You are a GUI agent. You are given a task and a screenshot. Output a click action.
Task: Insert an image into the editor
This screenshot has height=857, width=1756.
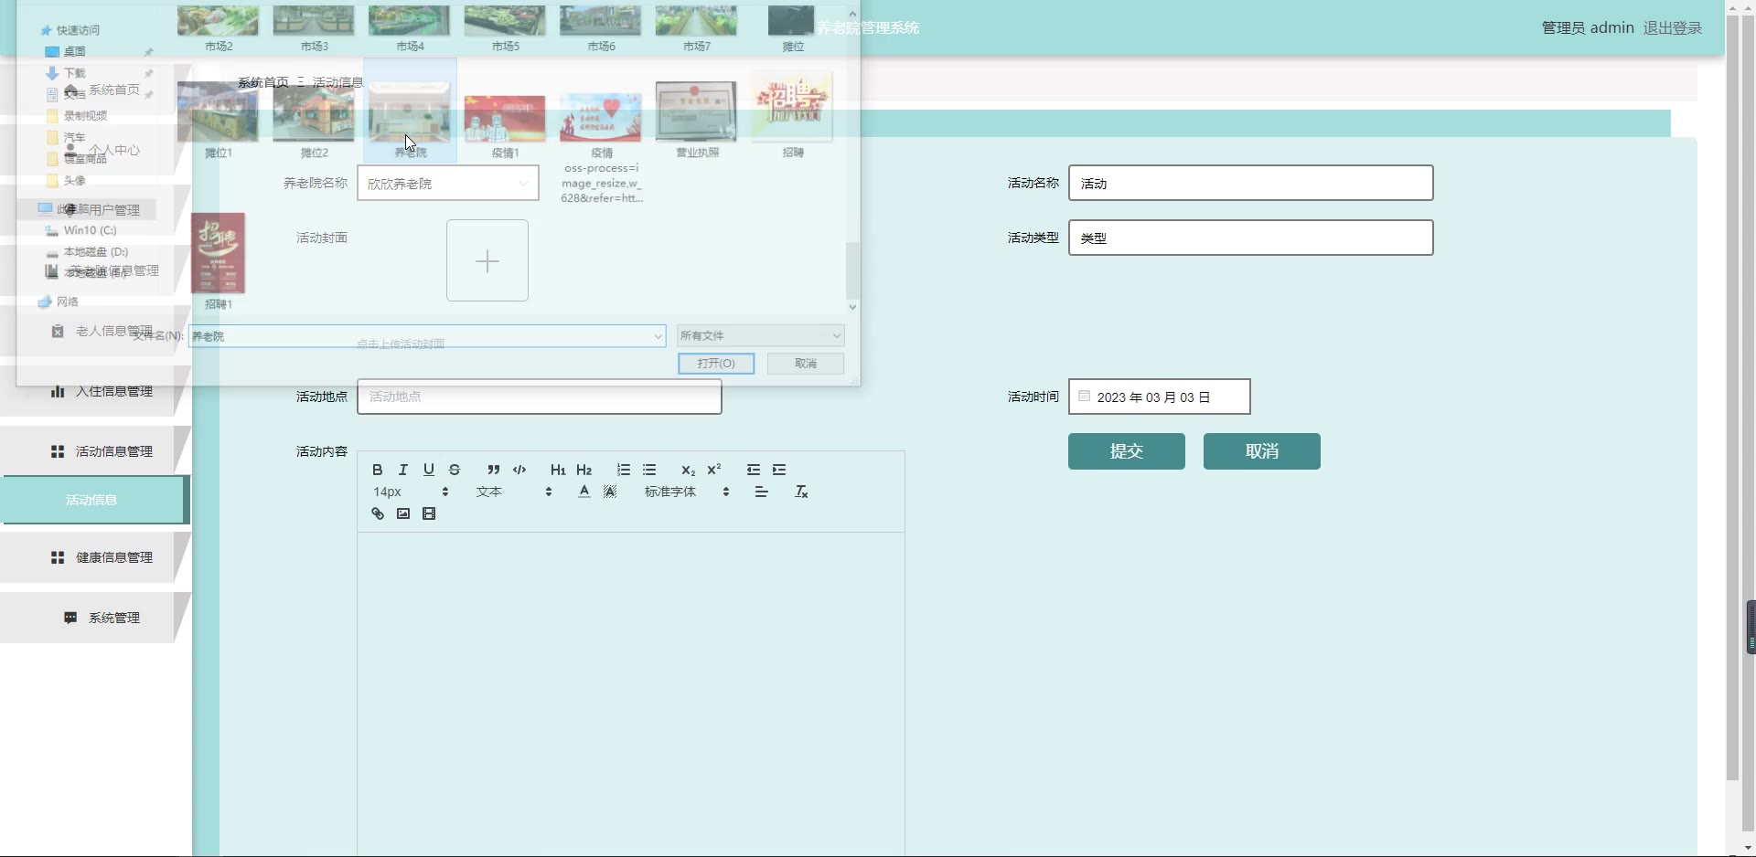pyautogui.click(x=402, y=513)
